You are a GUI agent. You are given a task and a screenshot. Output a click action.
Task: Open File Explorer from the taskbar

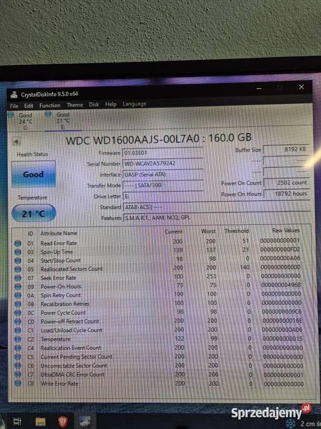coord(40,421)
